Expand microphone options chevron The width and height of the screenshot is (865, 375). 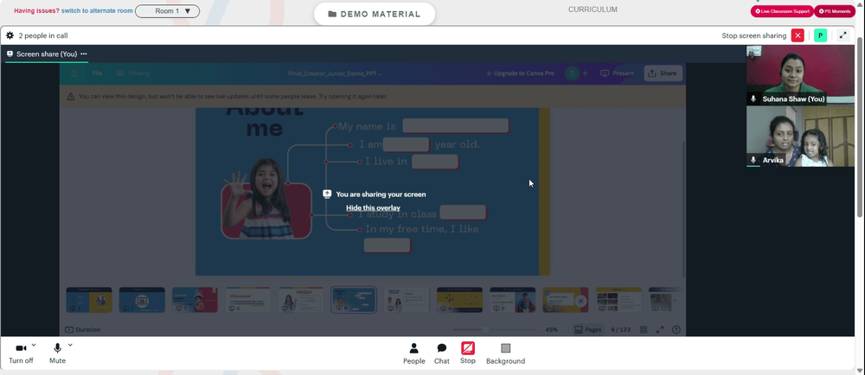pos(70,346)
